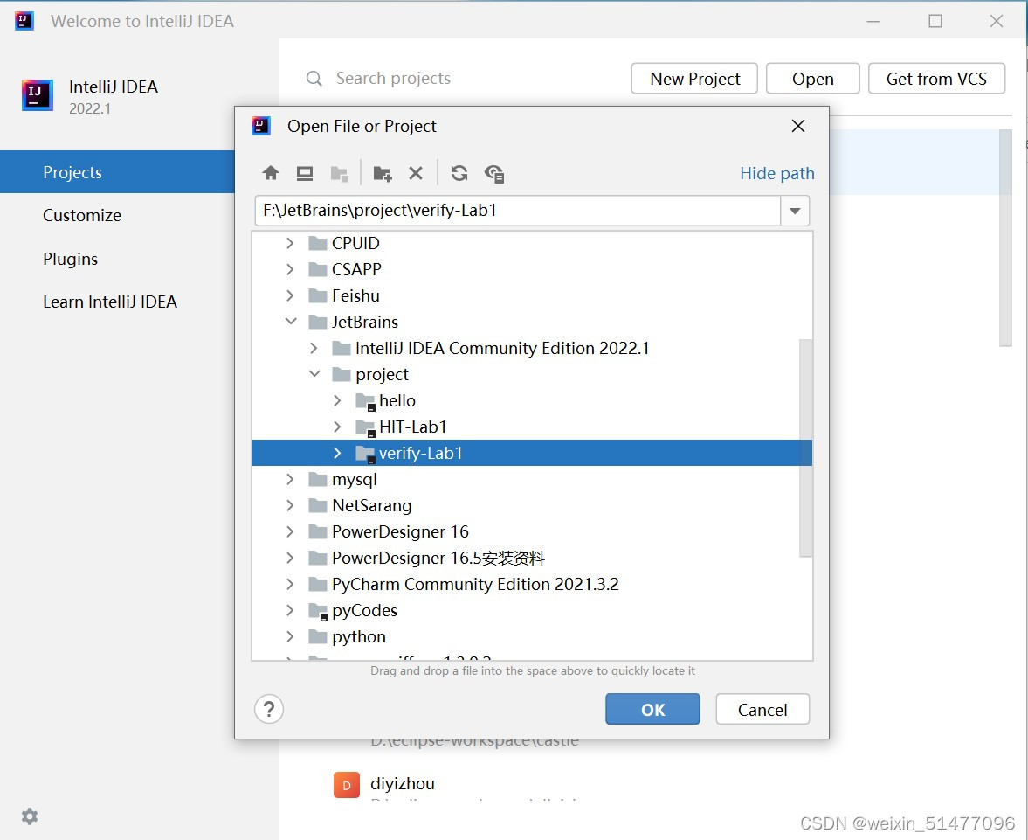Click the file tree vertical scrollbar
The height and width of the screenshot is (840, 1028).
pos(805,448)
